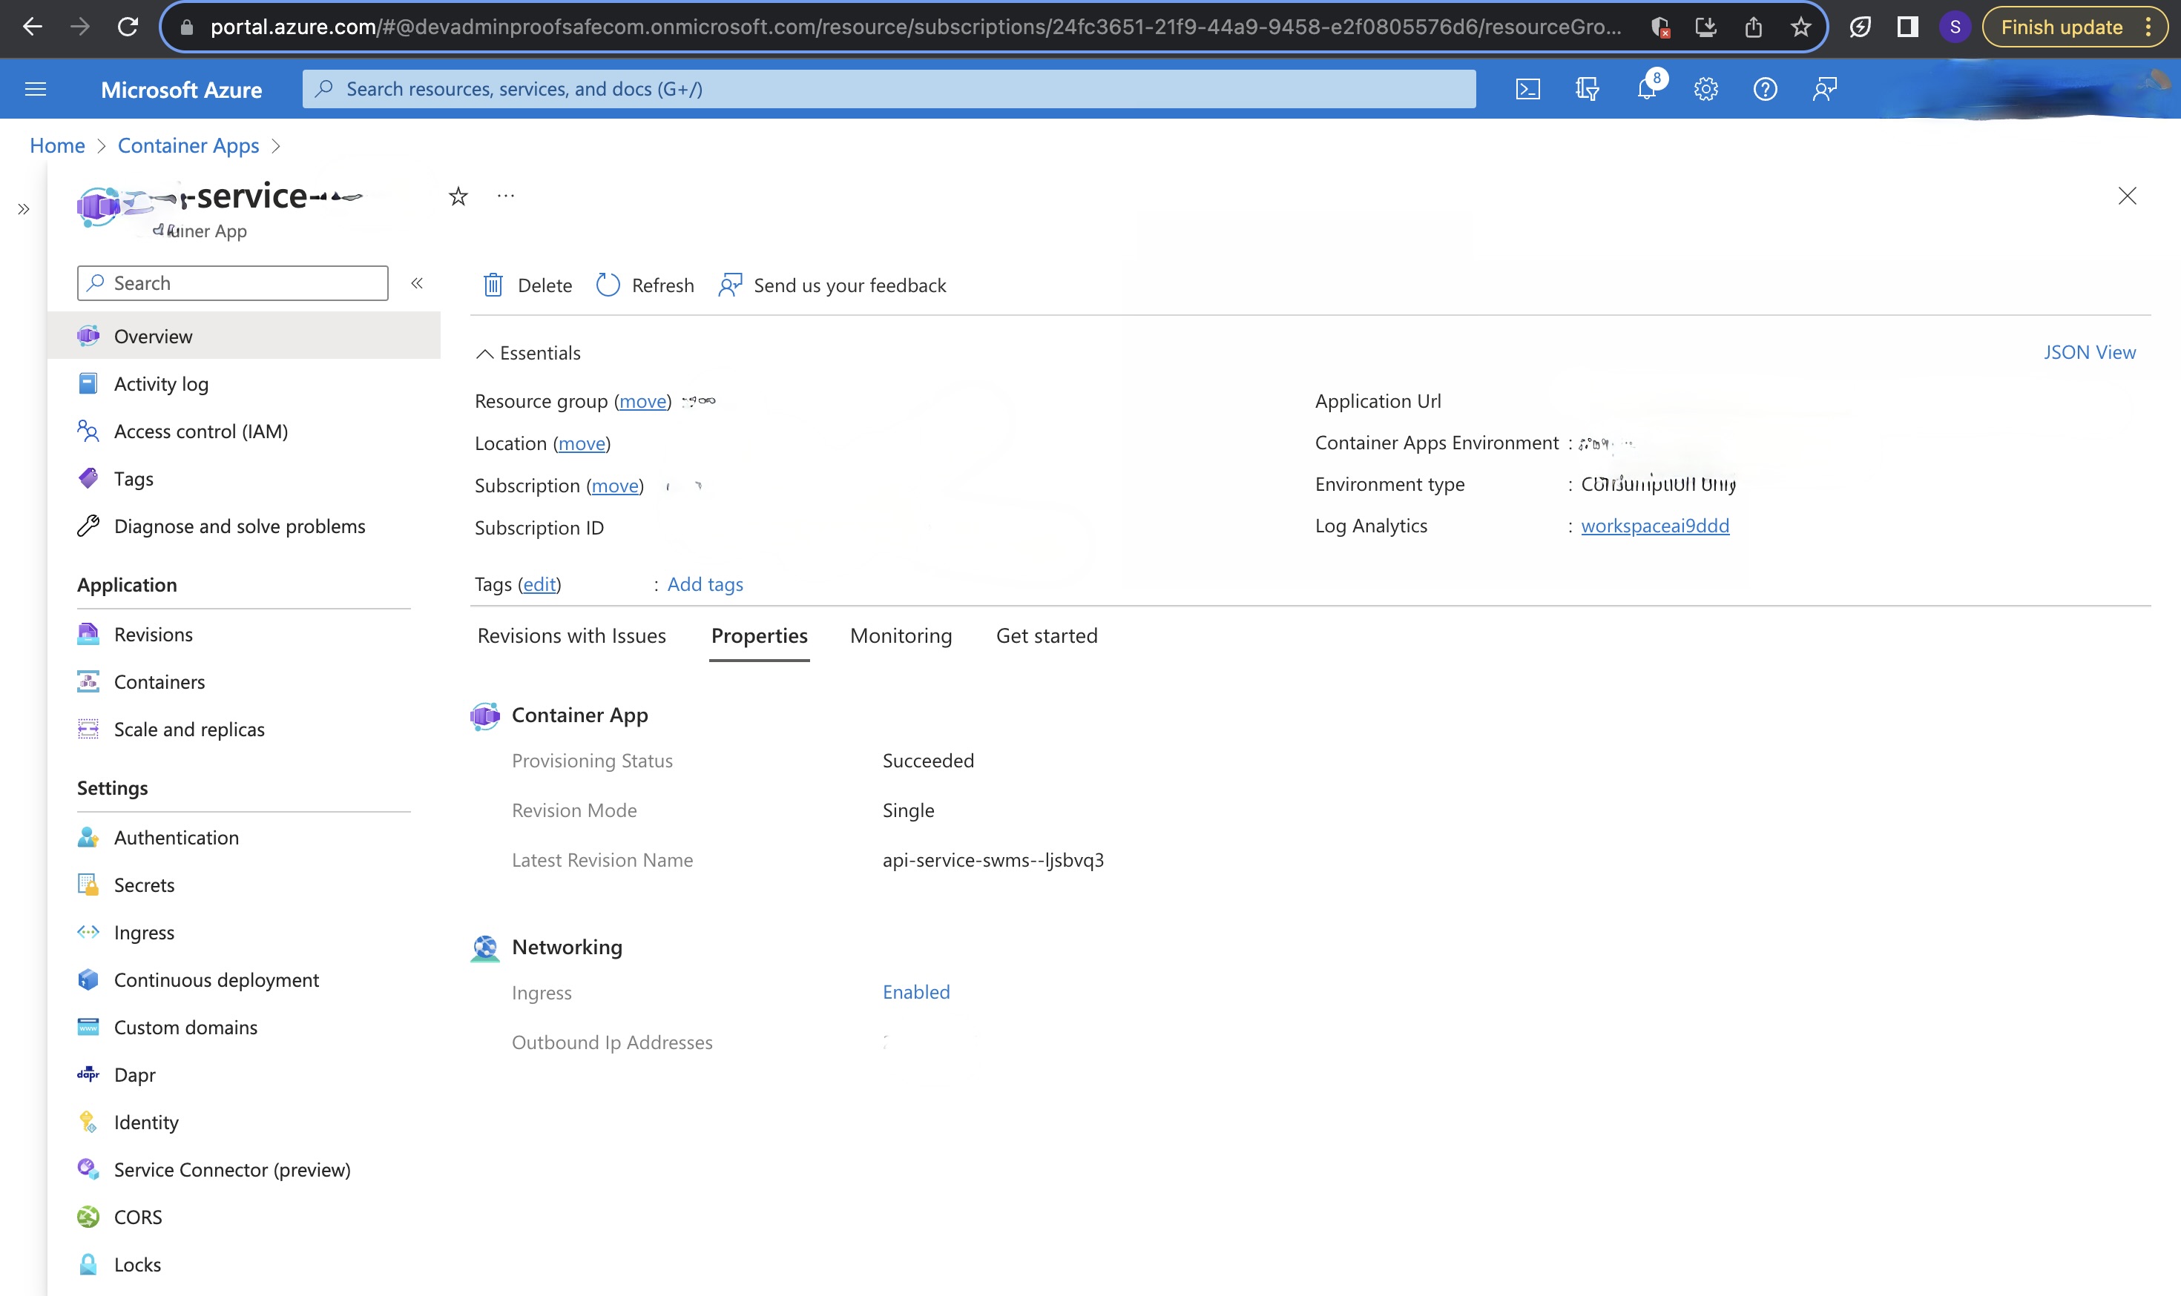Open the portal settings gear
2181x1296 pixels.
pos(1705,88)
